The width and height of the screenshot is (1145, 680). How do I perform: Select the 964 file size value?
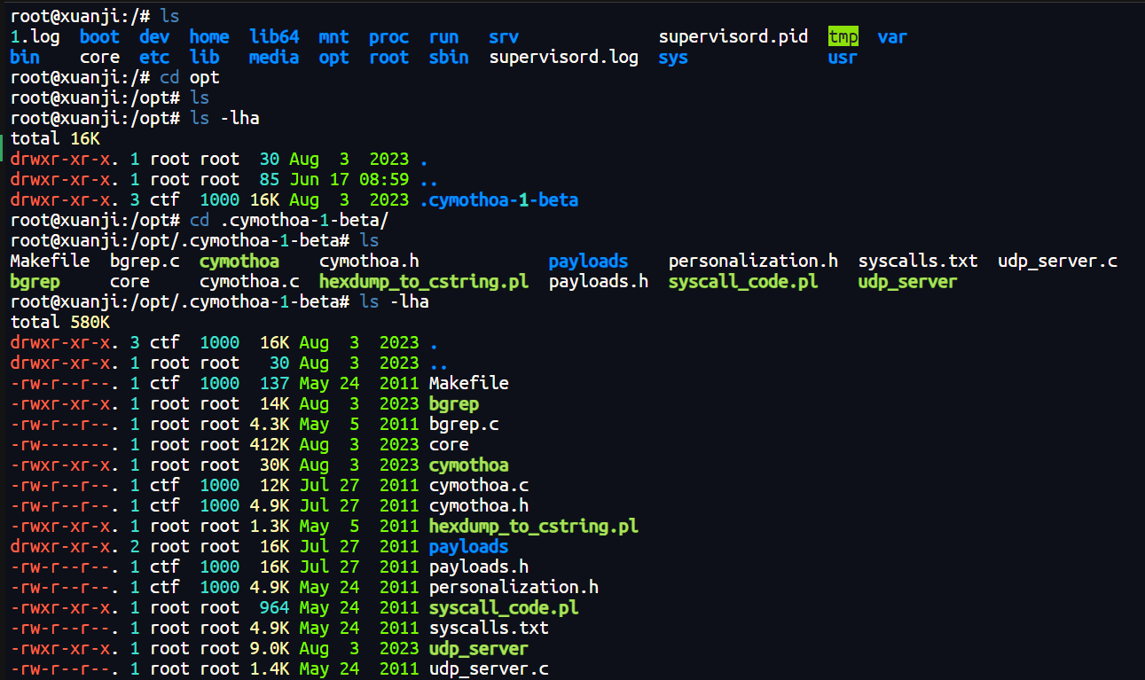(x=275, y=608)
